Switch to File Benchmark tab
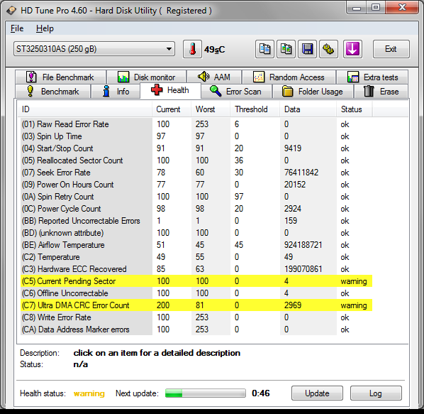 (x=60, y=77)
